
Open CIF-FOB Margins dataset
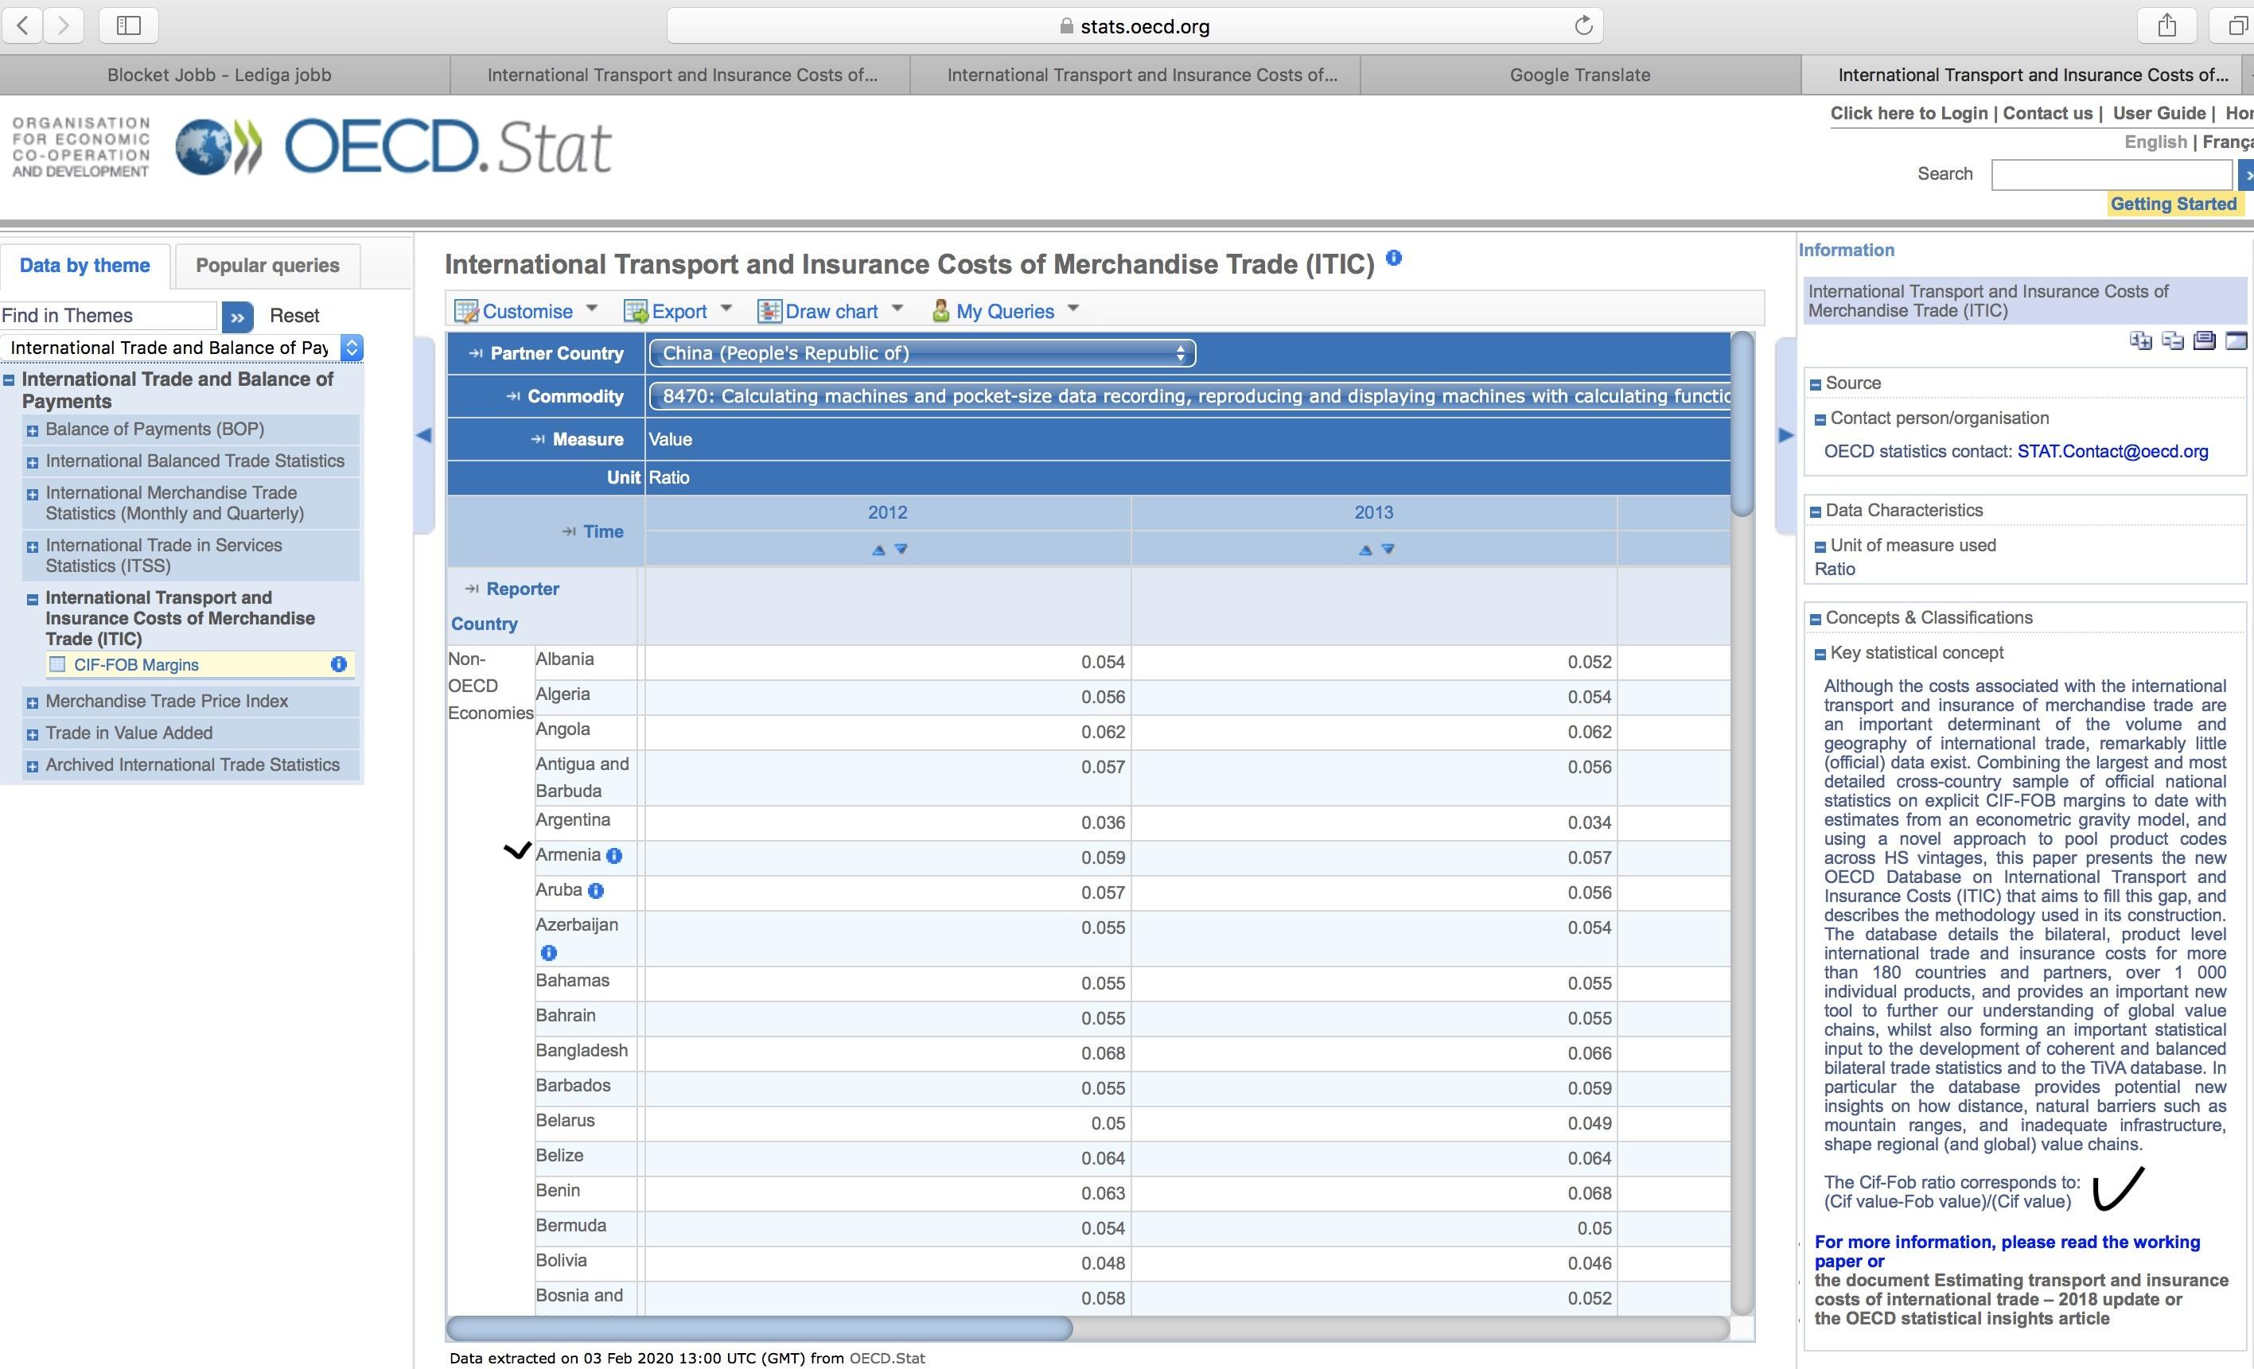[x=136, y=665]
